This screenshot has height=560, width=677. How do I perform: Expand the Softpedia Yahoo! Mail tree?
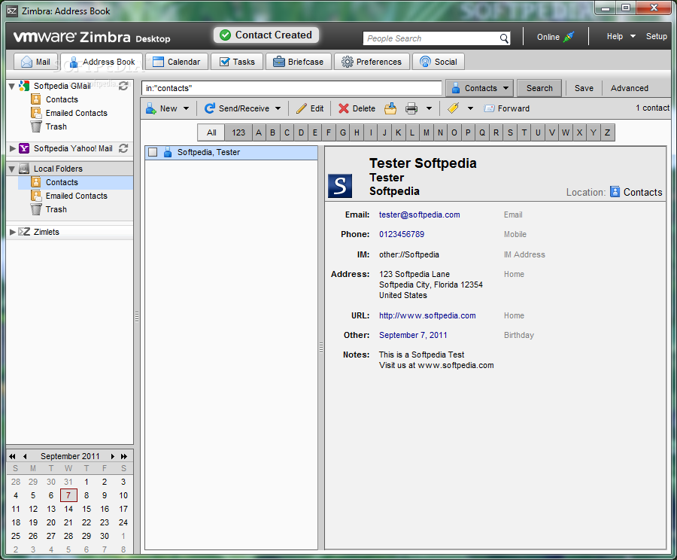(12, 148)
